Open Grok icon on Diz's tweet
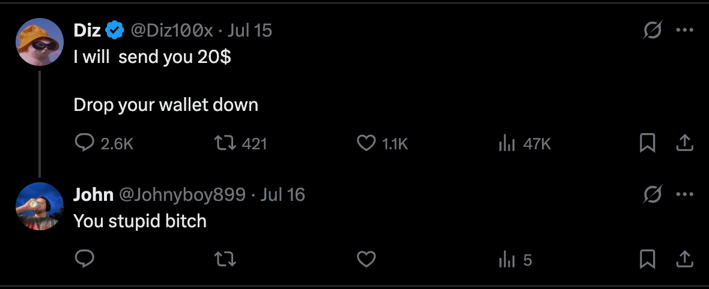This screenshot has width=709, height=289. 653,30
